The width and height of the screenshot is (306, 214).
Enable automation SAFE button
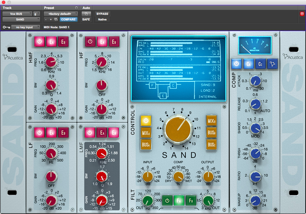click(x=86, y=20)
